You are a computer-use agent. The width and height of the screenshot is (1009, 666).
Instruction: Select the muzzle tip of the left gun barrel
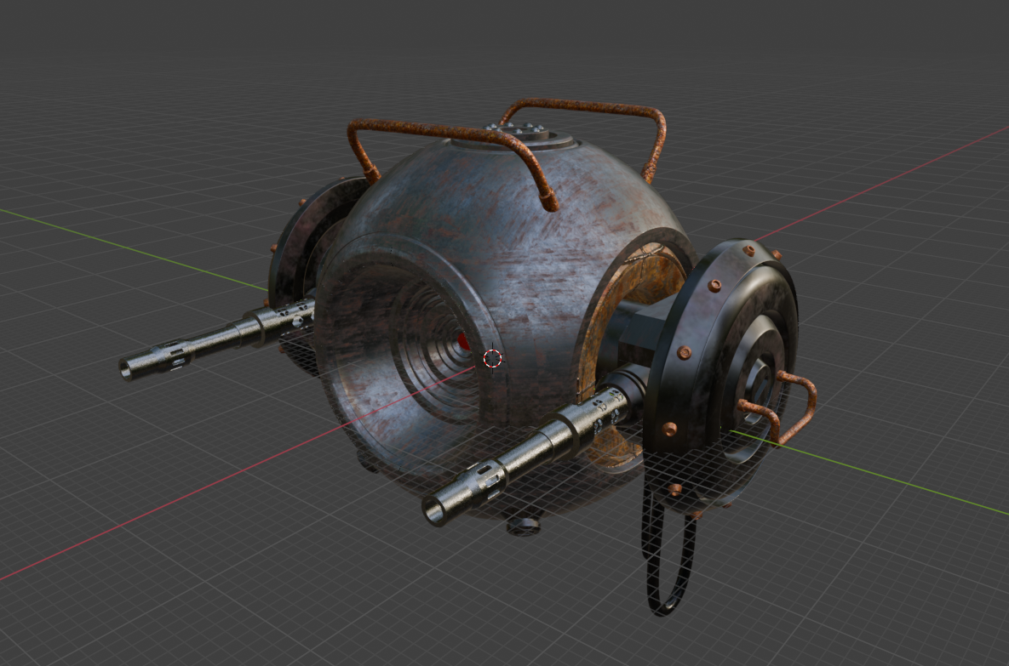(126, 370)
